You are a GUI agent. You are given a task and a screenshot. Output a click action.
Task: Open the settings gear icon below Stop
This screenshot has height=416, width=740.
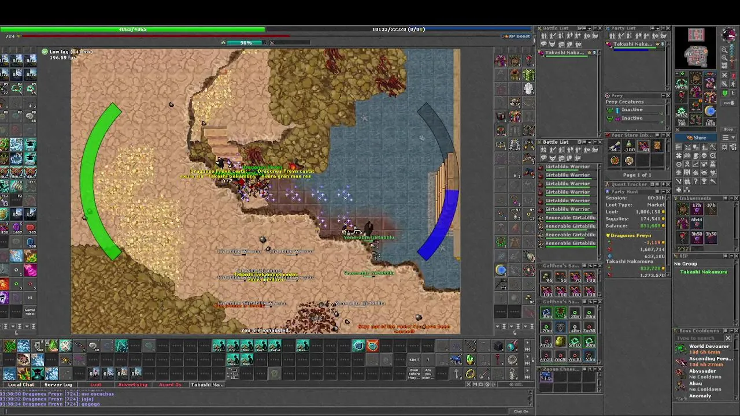pyautogui.click(x=724, y=147)
